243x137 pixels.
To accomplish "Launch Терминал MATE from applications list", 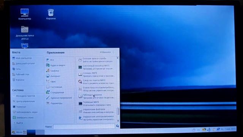I will [x=96, y=104].
